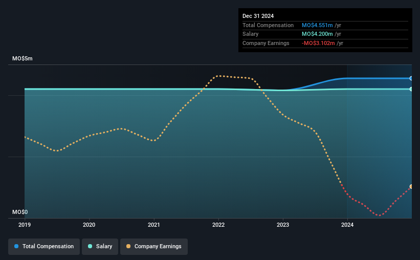The height and width of the screenshot is (260, 420).
Task: Click the teal Salary legend dot
Action: click(x=90, y=246)
